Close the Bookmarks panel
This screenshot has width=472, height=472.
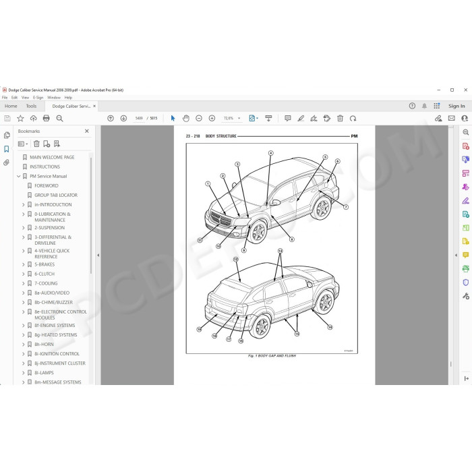[87, 131]
